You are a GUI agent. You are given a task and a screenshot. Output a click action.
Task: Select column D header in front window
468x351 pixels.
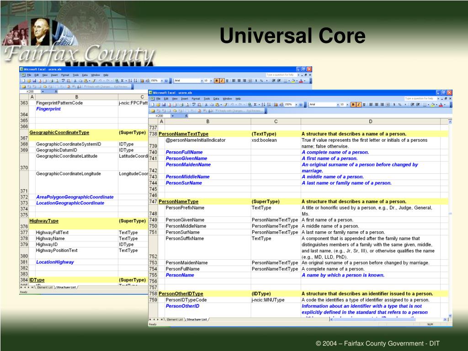coord(370,122)
